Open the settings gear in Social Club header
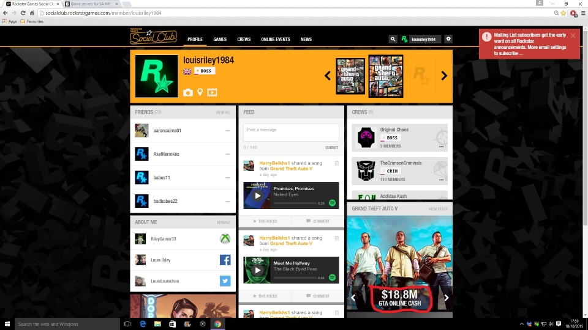This screenshot has height=330, width=588. tap(448, 39)
